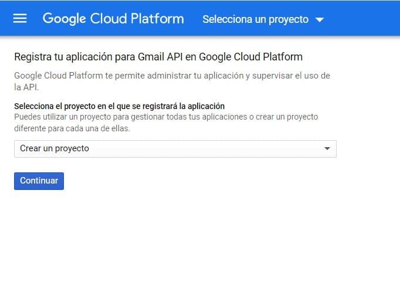Screen dimensions: 400x282
Task: Click the Selecciona el proyecto bold label
Action: (120, 106)
